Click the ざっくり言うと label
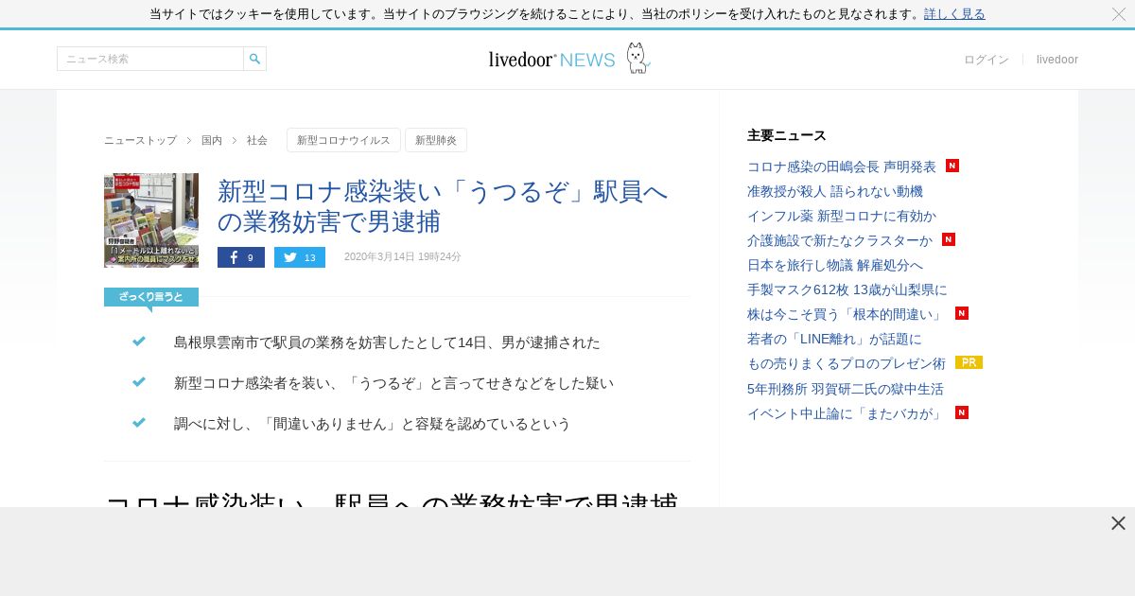The image size is (1135, 596). tap(151, 297)
